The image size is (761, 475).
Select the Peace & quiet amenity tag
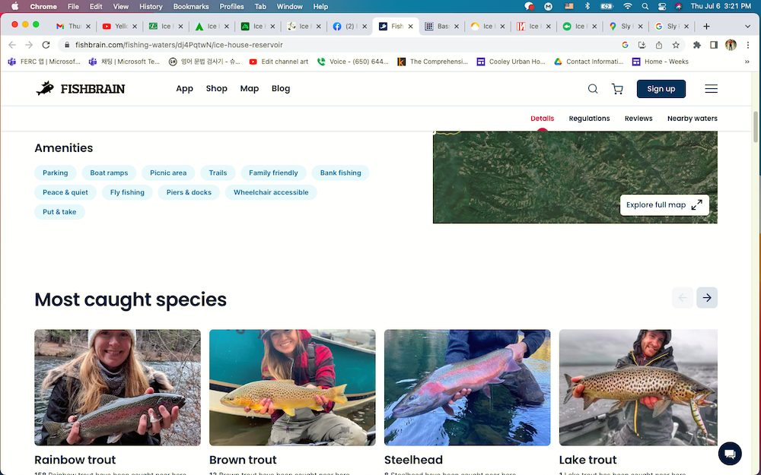65,192
